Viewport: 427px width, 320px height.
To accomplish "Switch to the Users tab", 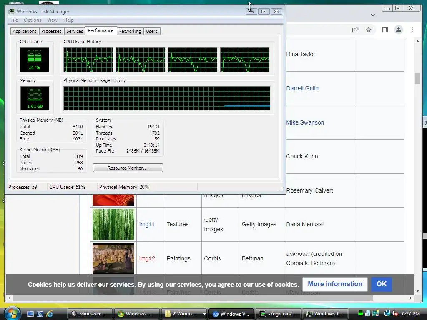I will pyautogui.click(x=152, y=31).
